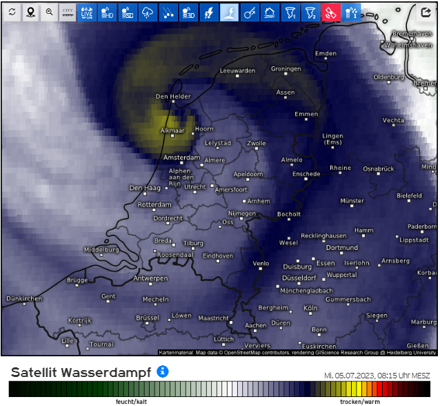Click the Utrecht map label

195,187
